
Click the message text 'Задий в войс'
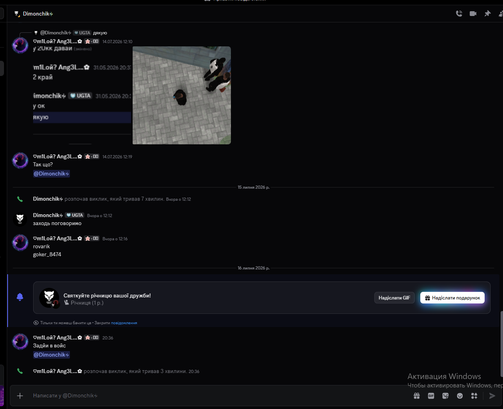click(50, 345)
